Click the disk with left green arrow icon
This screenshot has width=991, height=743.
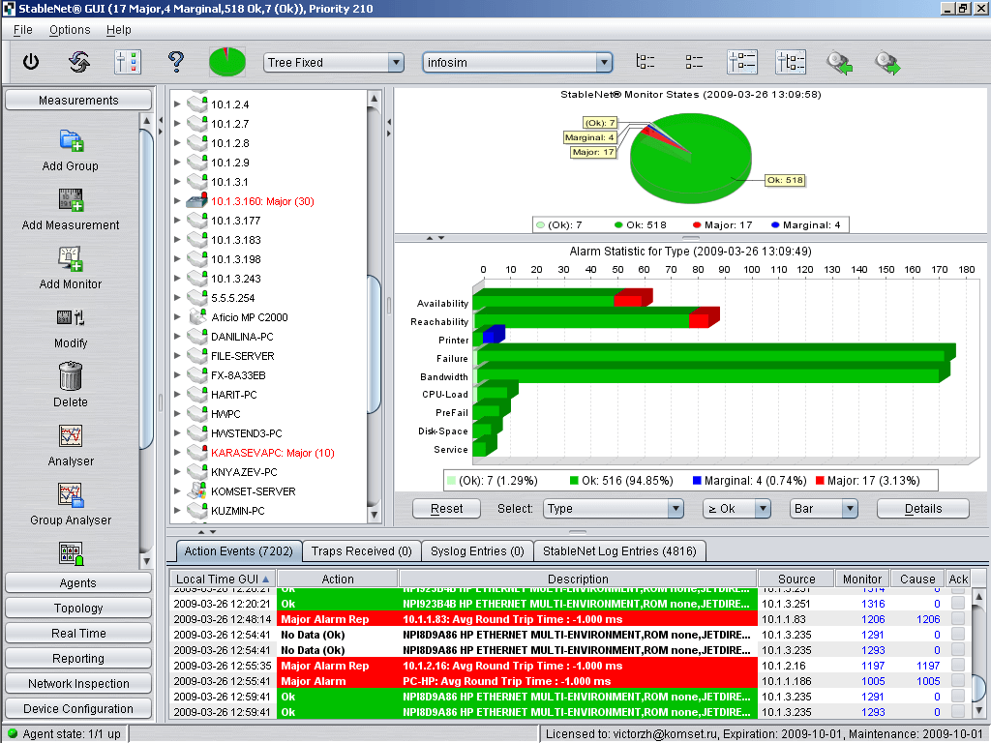839,63
